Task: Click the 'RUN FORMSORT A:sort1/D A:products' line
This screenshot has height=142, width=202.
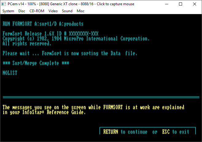Action: [43, 24]
